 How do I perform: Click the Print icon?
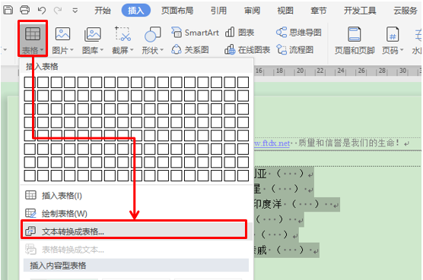click(25, 10)
